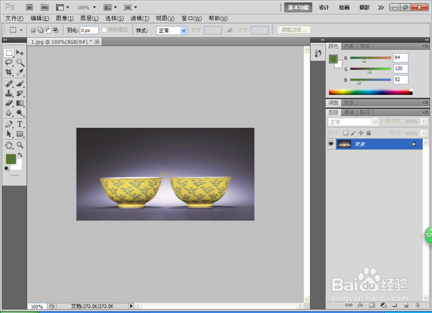The width and height of the screenshot is (432, 313).
Task: Open the 图像(I) menu
Action: coord(65,18)
